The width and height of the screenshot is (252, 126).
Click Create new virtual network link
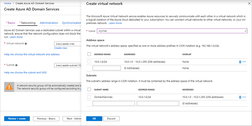(61, 48)
